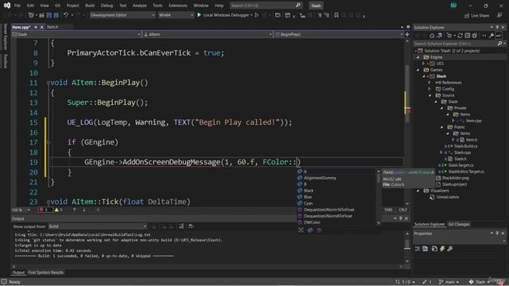Click the bookmark toolbar icon

coord(336,15)
